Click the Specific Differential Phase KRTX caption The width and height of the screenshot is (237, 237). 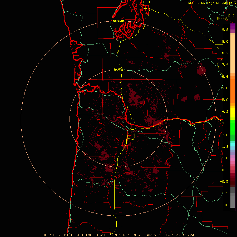[x=118, y=235]
